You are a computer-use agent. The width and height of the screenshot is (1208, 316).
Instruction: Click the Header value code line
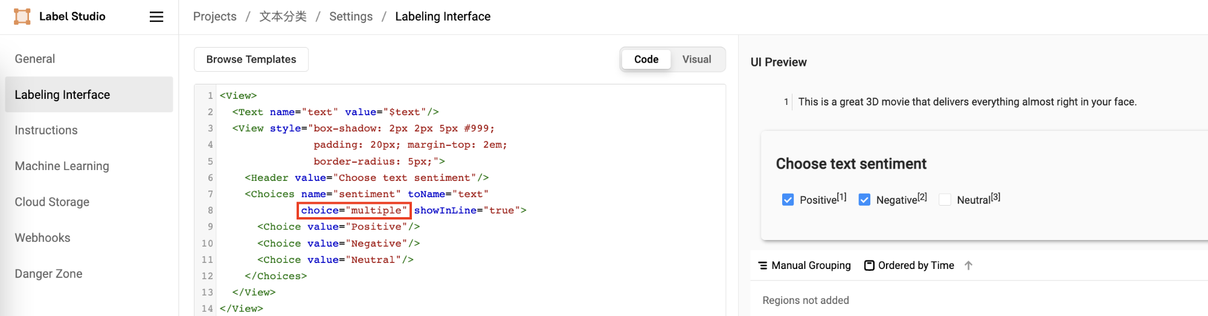click(367, 177)
